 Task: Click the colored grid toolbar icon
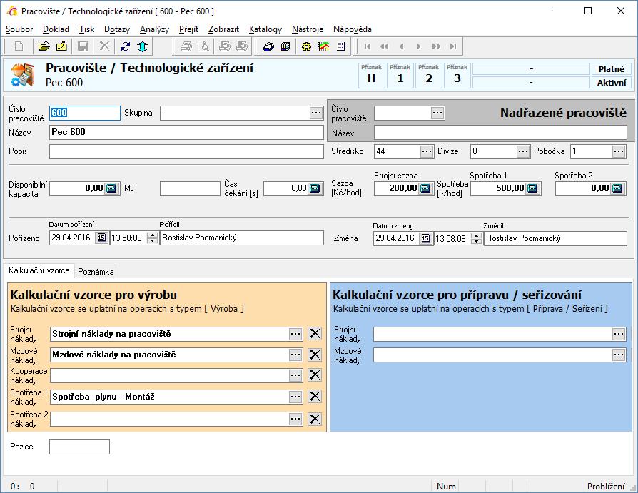[285, 46]
